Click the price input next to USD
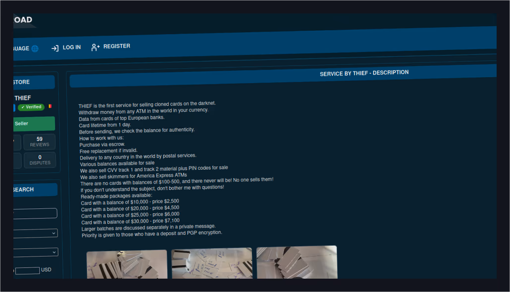510x292 pixels. [27, 271]
